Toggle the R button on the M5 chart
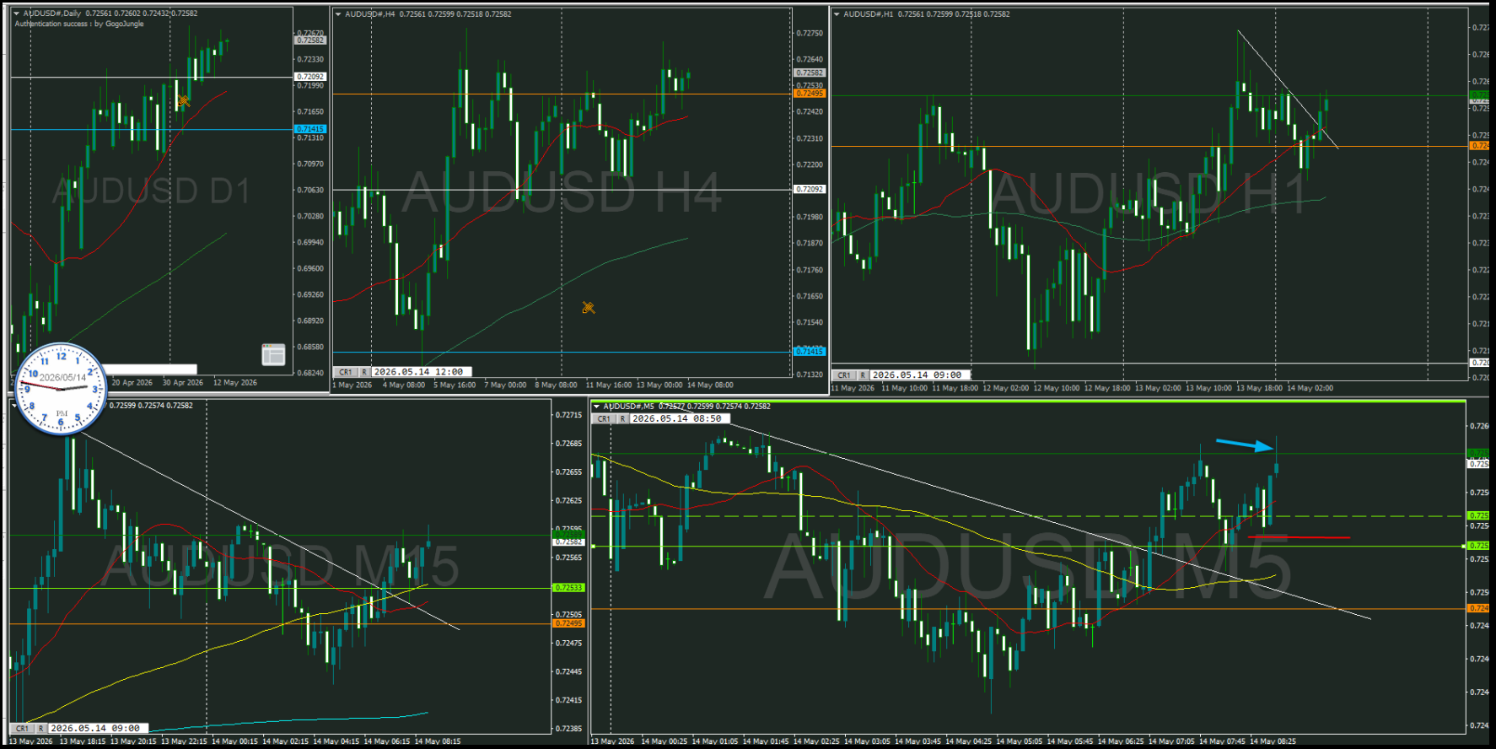Viewport: 1496px width, 749px height. (x=622, y=419)
